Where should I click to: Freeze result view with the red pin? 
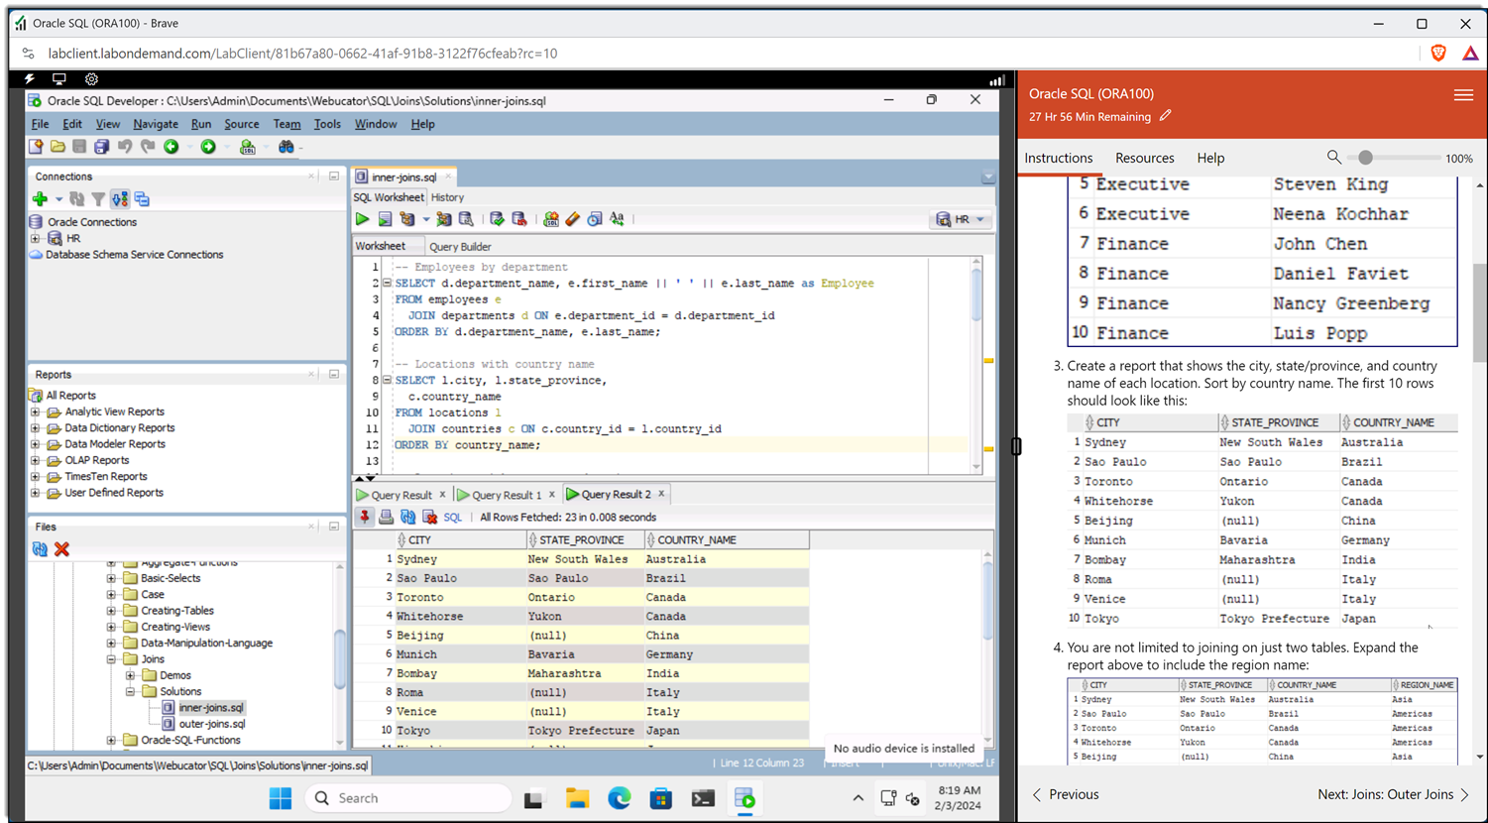pos(365,517)
